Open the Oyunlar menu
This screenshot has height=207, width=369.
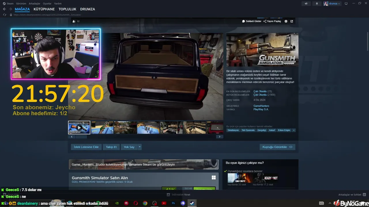click(x=47, y=3)
